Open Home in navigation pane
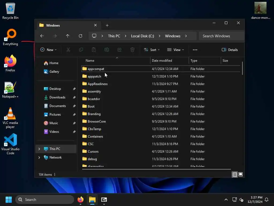The height and width of the screenshot is (206, 274). coord(56,63)
